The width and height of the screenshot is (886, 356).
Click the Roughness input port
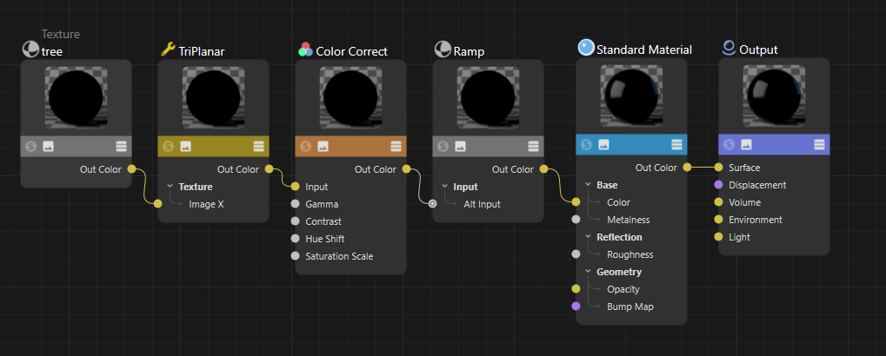[x=576, y=254]
